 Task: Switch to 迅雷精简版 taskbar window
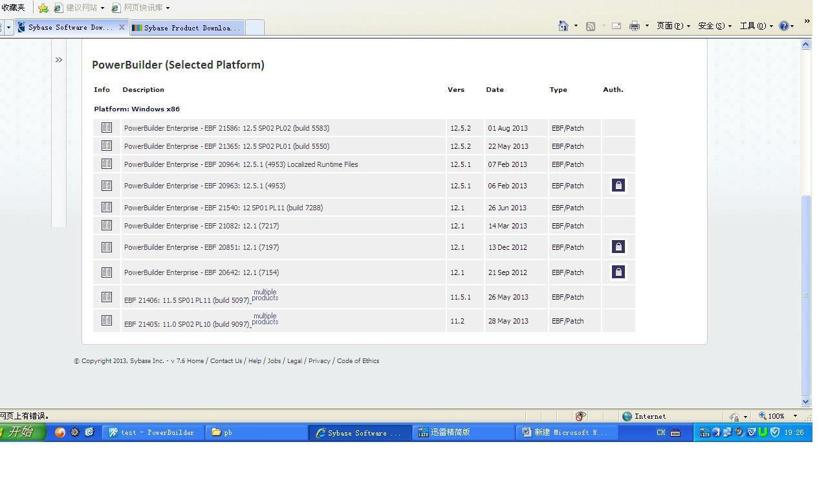(463, 432)
